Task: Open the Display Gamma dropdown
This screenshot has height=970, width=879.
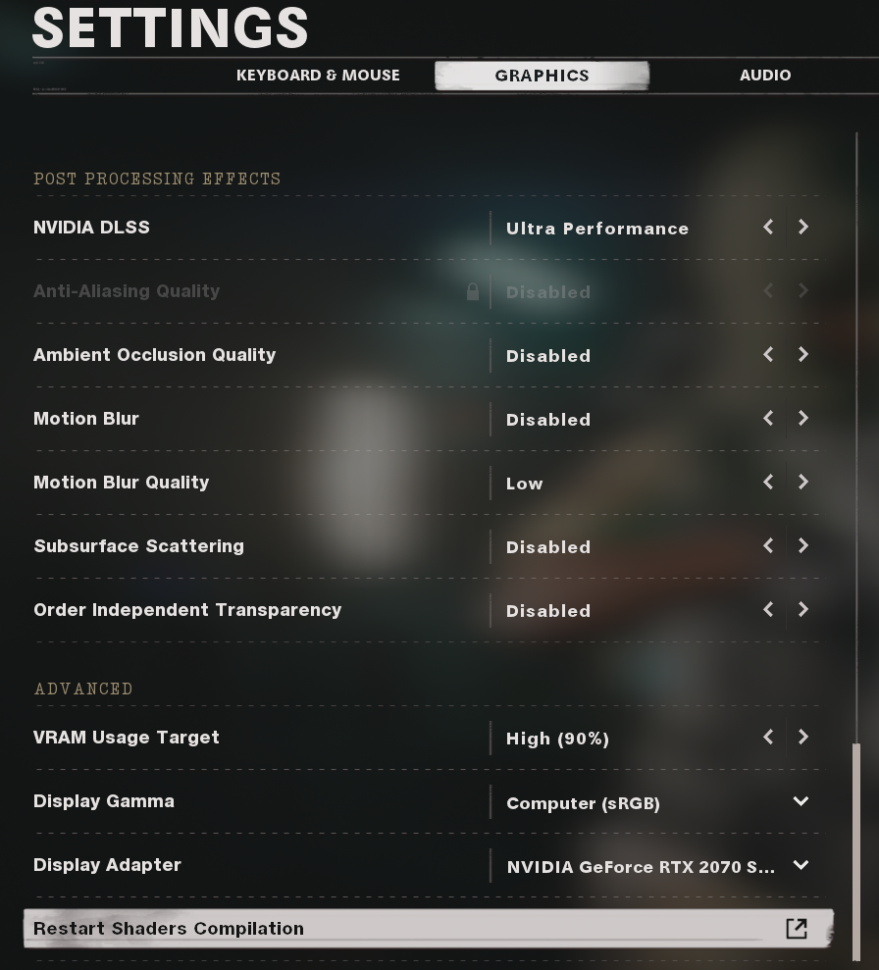Action: (x=801, y=801)
